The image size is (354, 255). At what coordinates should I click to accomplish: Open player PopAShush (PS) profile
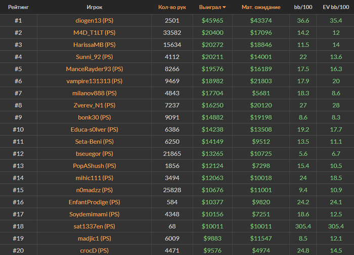pos(95,166)
